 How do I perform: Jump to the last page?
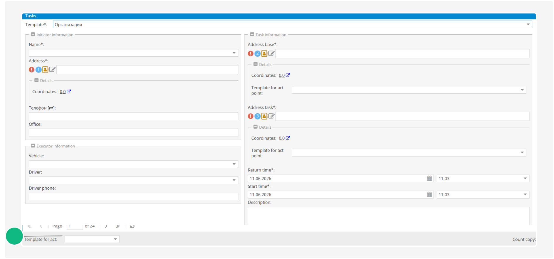pyautogui.click(x=118, y=226)
